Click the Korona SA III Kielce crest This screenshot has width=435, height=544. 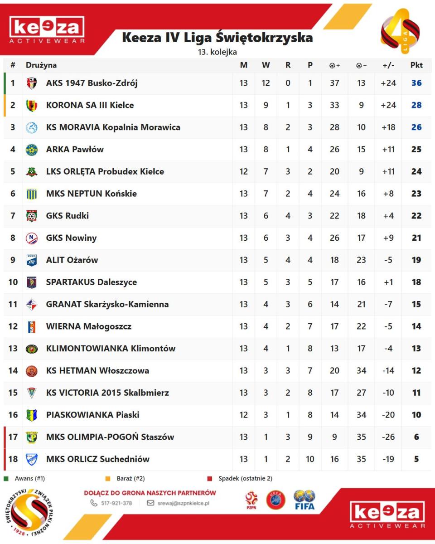[32, 105]
